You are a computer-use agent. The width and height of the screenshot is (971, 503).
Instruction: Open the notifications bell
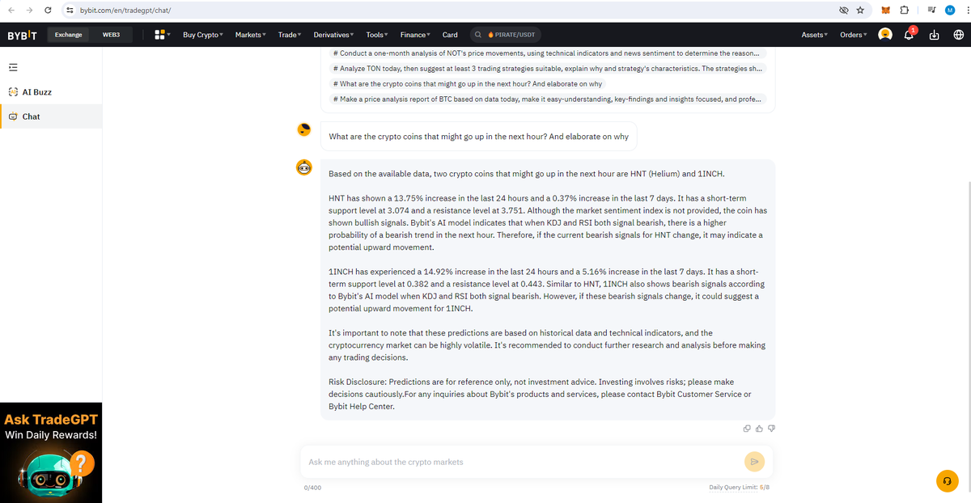click(910, 35)
